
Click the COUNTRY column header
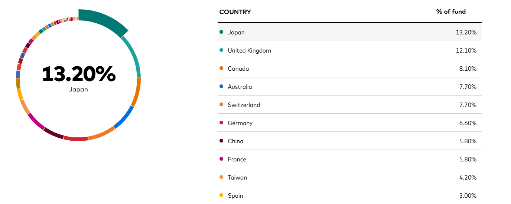(235, 12)
